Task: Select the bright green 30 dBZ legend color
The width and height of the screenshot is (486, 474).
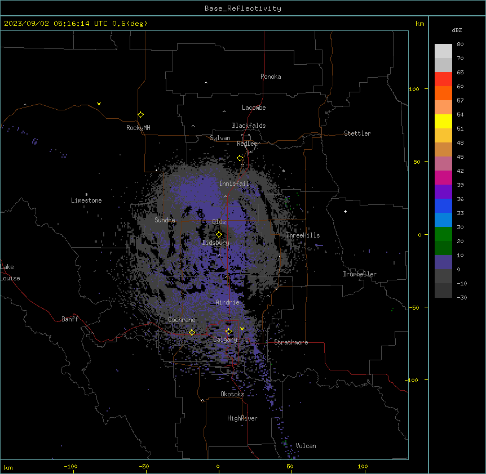Action: [443, 234]
